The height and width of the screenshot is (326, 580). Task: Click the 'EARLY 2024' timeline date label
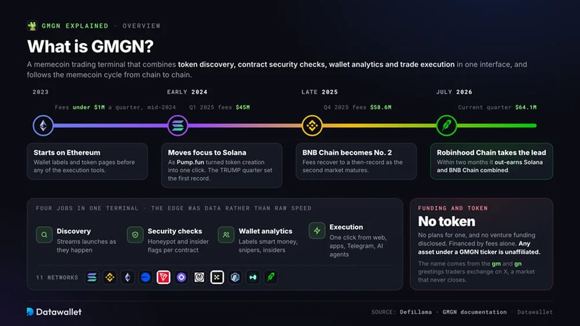tap(187, 92)
